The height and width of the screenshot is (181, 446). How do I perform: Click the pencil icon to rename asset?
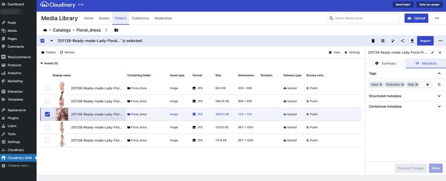click(x=433, y=52)
